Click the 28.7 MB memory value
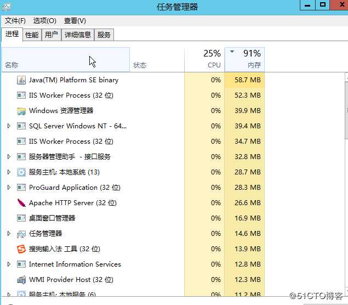 coord(248,172)
